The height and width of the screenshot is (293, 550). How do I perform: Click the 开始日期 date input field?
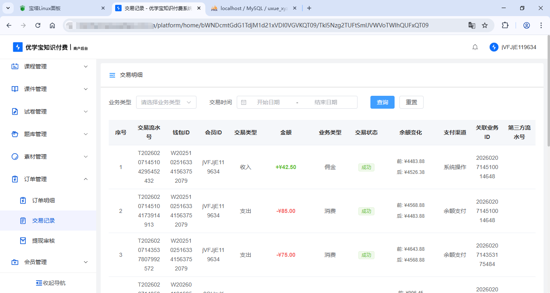point(268,102)
